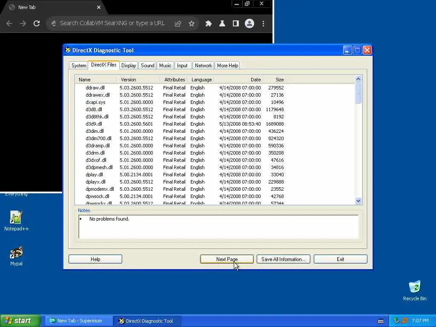Open the extensions puzzle icon
436x327 pixels.
click(209, 24)
